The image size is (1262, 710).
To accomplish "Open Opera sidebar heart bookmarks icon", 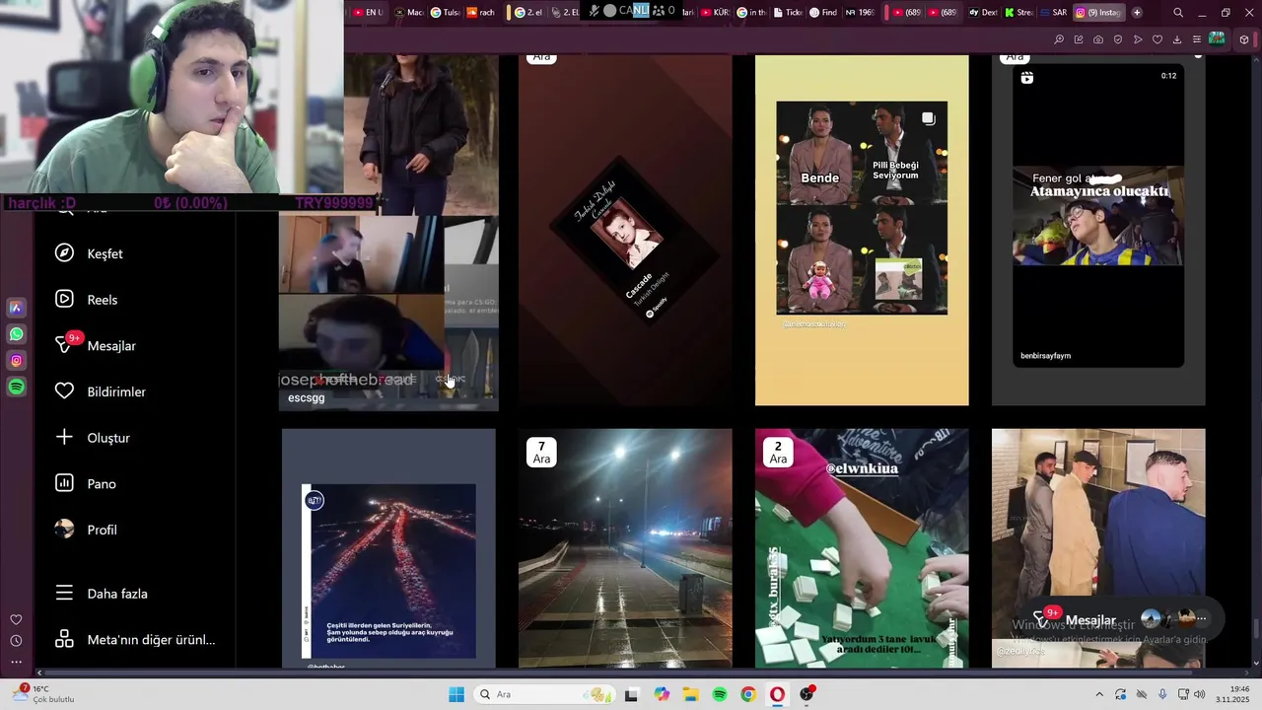I will (16, 619).
